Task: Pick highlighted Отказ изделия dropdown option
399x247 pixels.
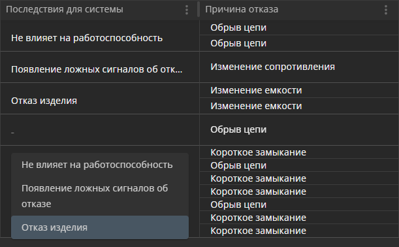Action: click(100, 227)
